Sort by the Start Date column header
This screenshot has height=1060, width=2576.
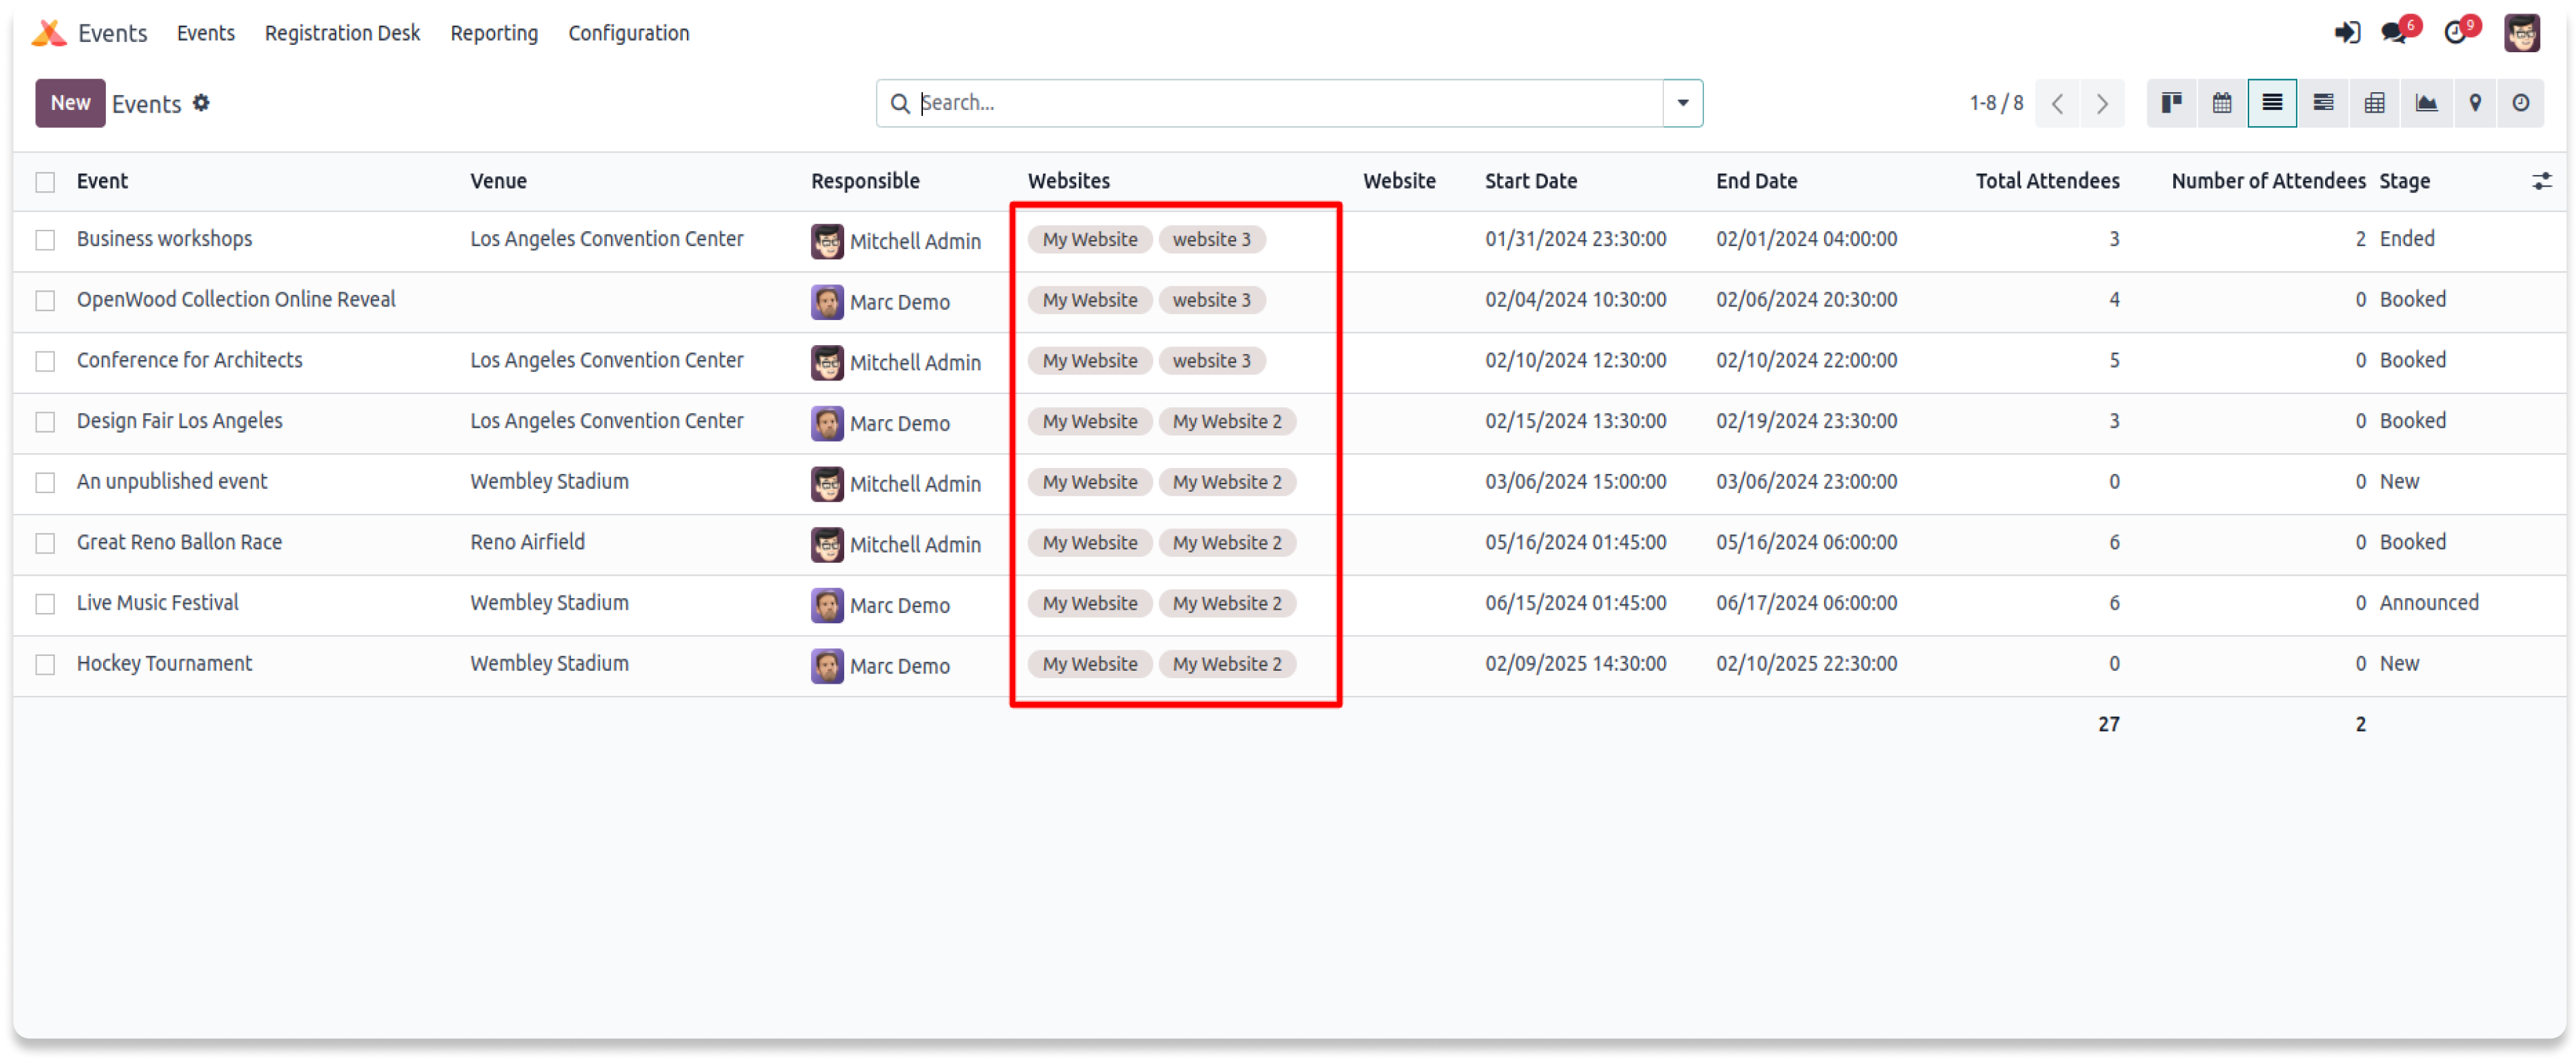[x=1530, y=181]
